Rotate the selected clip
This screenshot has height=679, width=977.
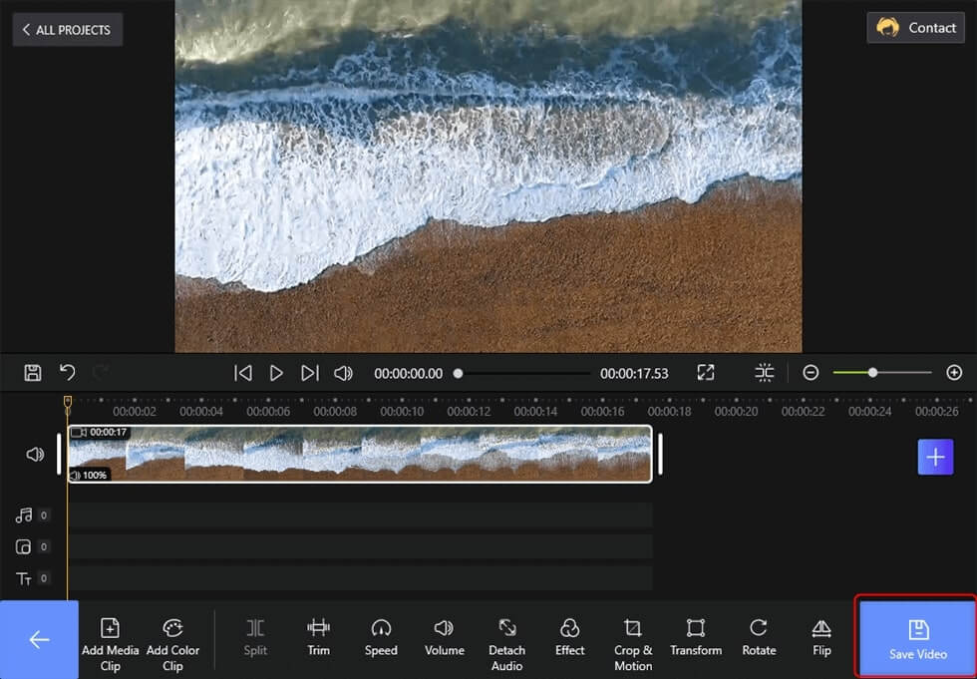coord(759,637)
